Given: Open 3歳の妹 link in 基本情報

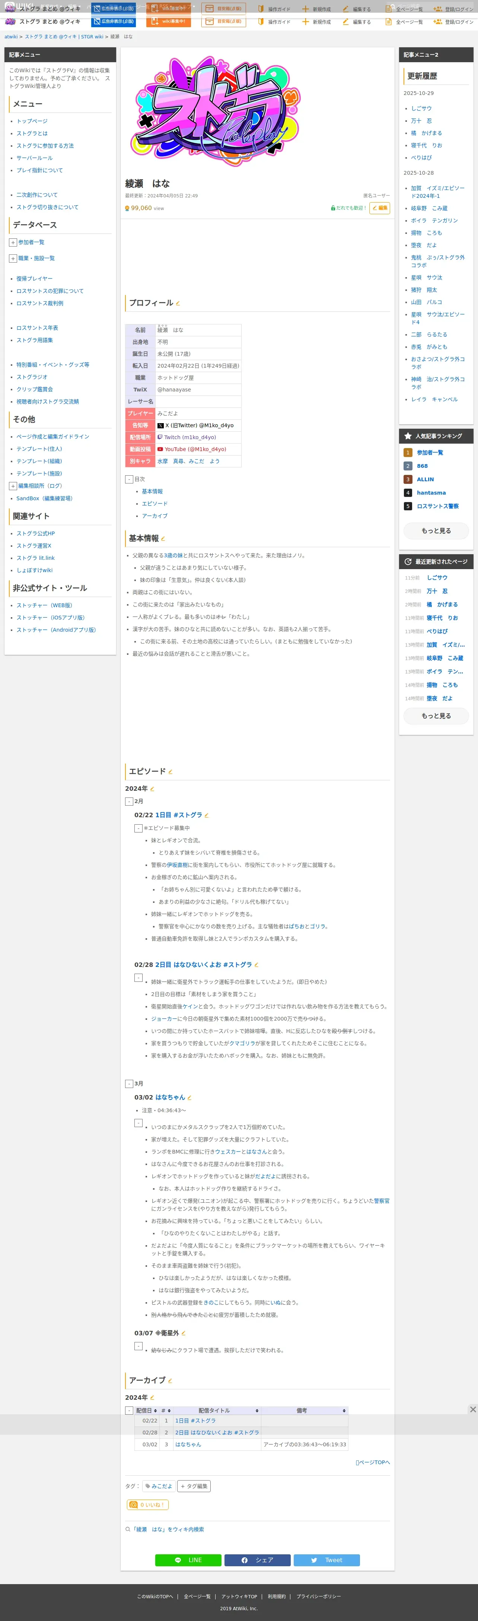Looking at the screenshot, I should (173, 556).
